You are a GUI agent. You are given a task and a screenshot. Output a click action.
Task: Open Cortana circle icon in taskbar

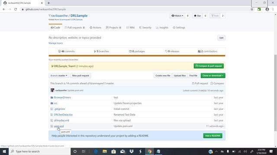click(x=75, y=151)
